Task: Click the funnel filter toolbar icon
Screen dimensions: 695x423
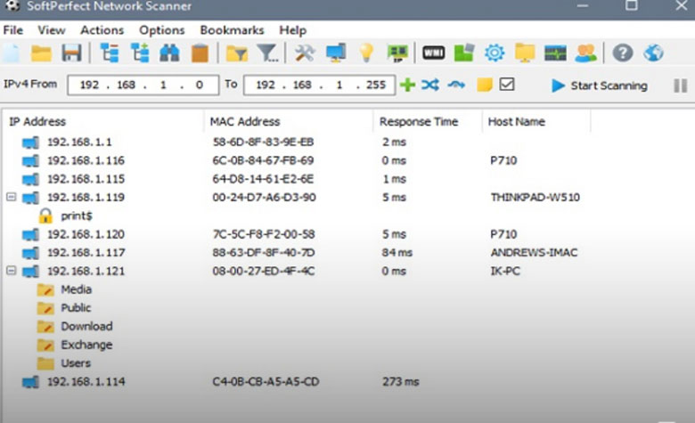Action: [x=267, y=53]
